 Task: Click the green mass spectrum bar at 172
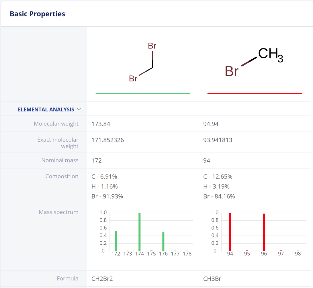[x=116, y=241]
